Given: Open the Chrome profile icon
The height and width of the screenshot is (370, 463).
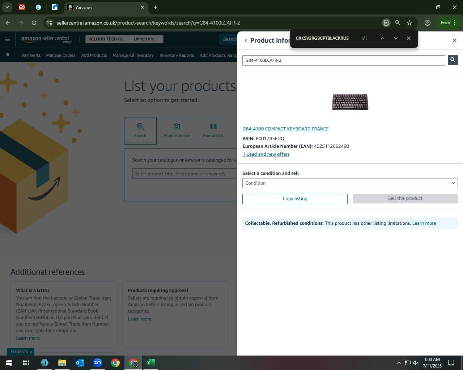Looking at the screenshot, I should tap(428, 23).
